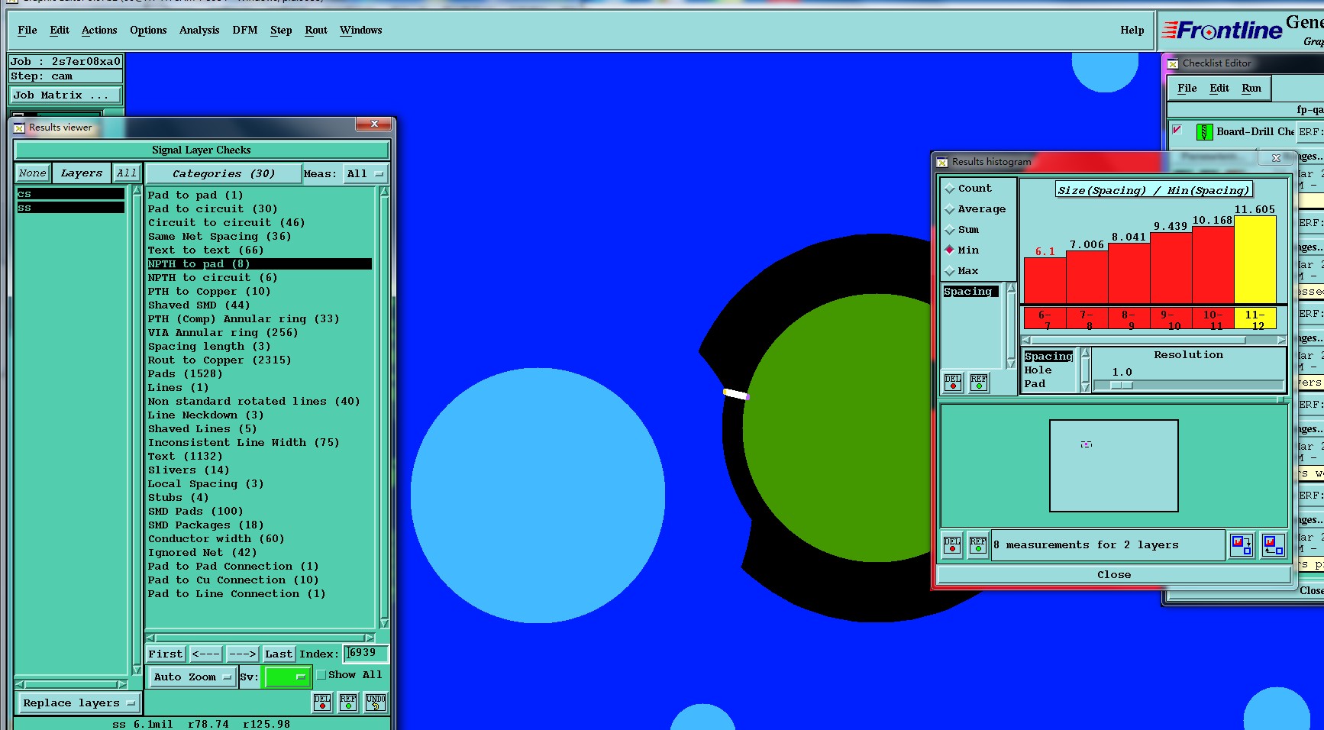
Task: Select the Count radio option
Action: pos(950,189)
